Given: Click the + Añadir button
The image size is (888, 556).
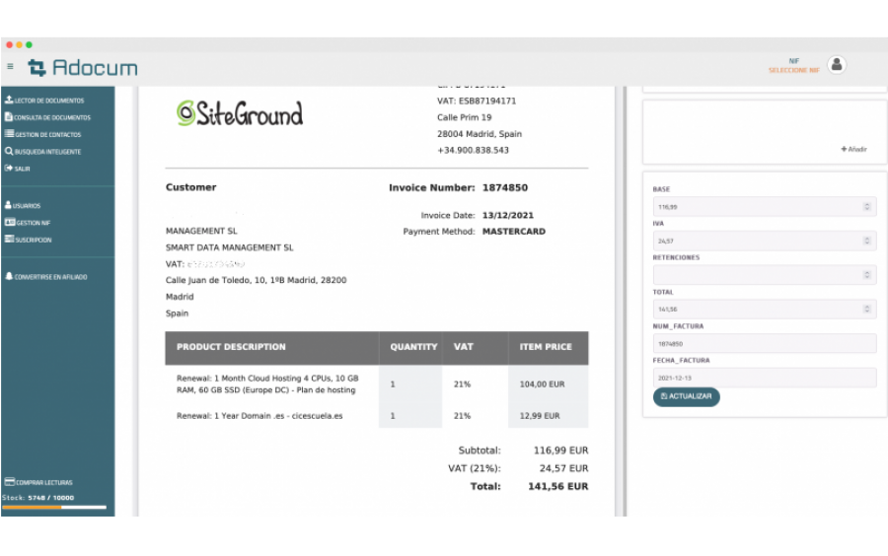Looking at the screenshot, I should 853,149.
